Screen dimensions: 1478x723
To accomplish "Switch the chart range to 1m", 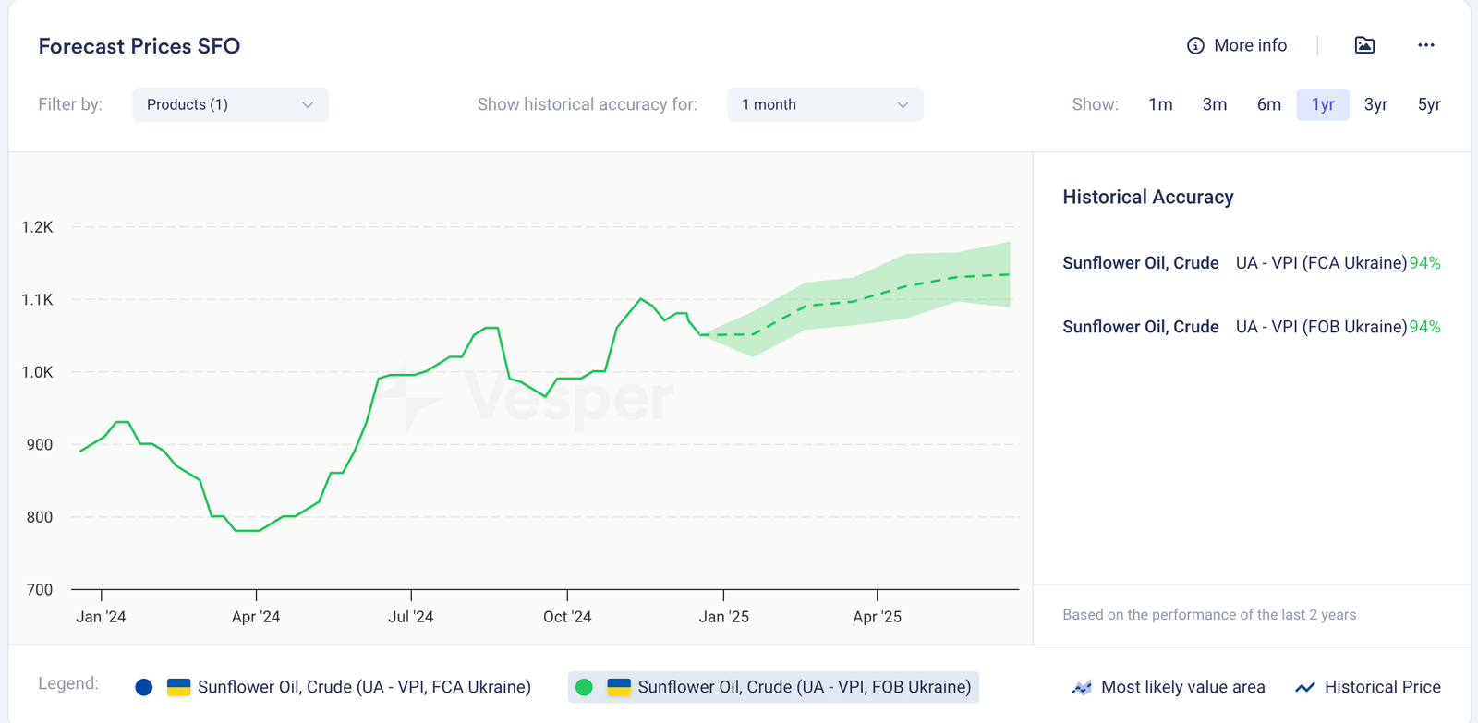I will click(1160, 104).
